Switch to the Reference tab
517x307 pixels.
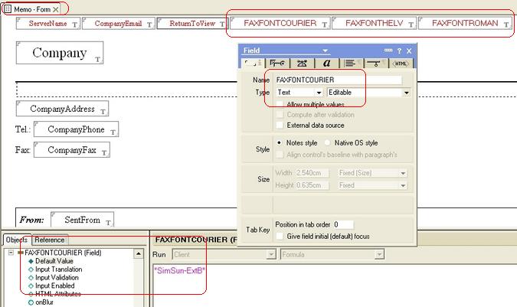pyautogui.click(x=50, y=240)
